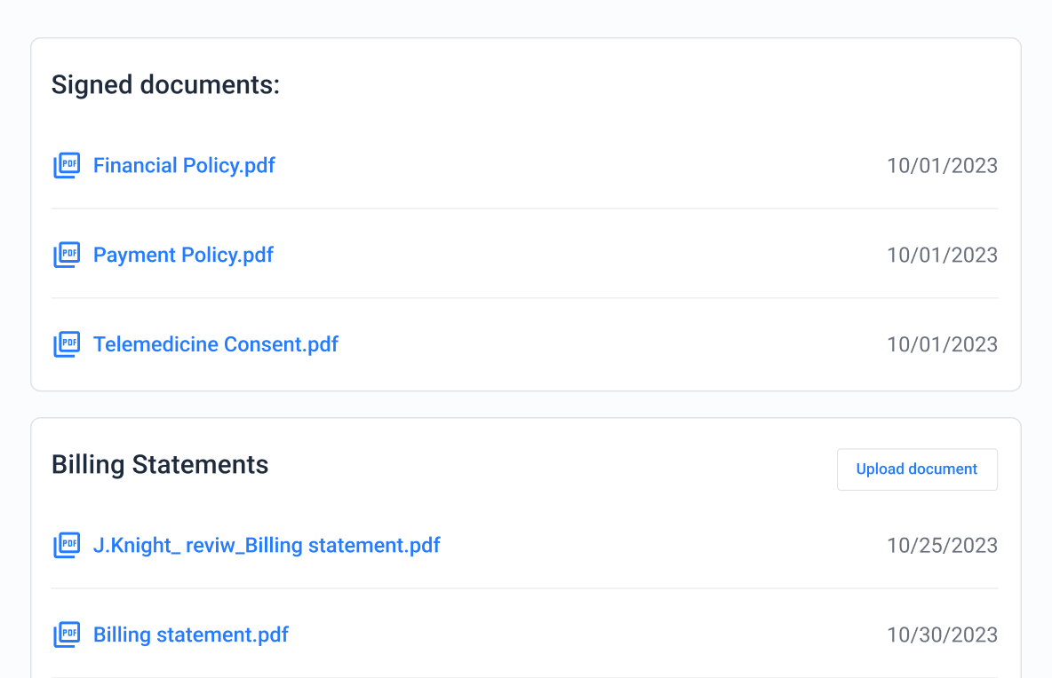Click the PDF icon next to Payment Policy.pdf
Image resolution: width=1052 pixels, height=678 pixels.
(x=67, y=256)
